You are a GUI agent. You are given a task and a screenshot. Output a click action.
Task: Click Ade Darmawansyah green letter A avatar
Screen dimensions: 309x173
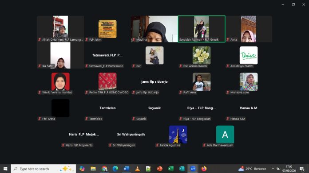[225, 135]
